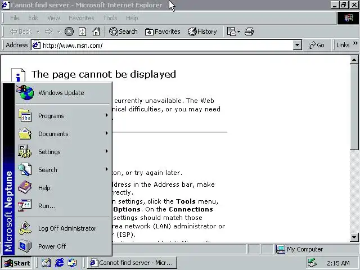Click the Links toolbar label
Image resolution: width=360 pixels, height=270 pixels.
[343, 45]
